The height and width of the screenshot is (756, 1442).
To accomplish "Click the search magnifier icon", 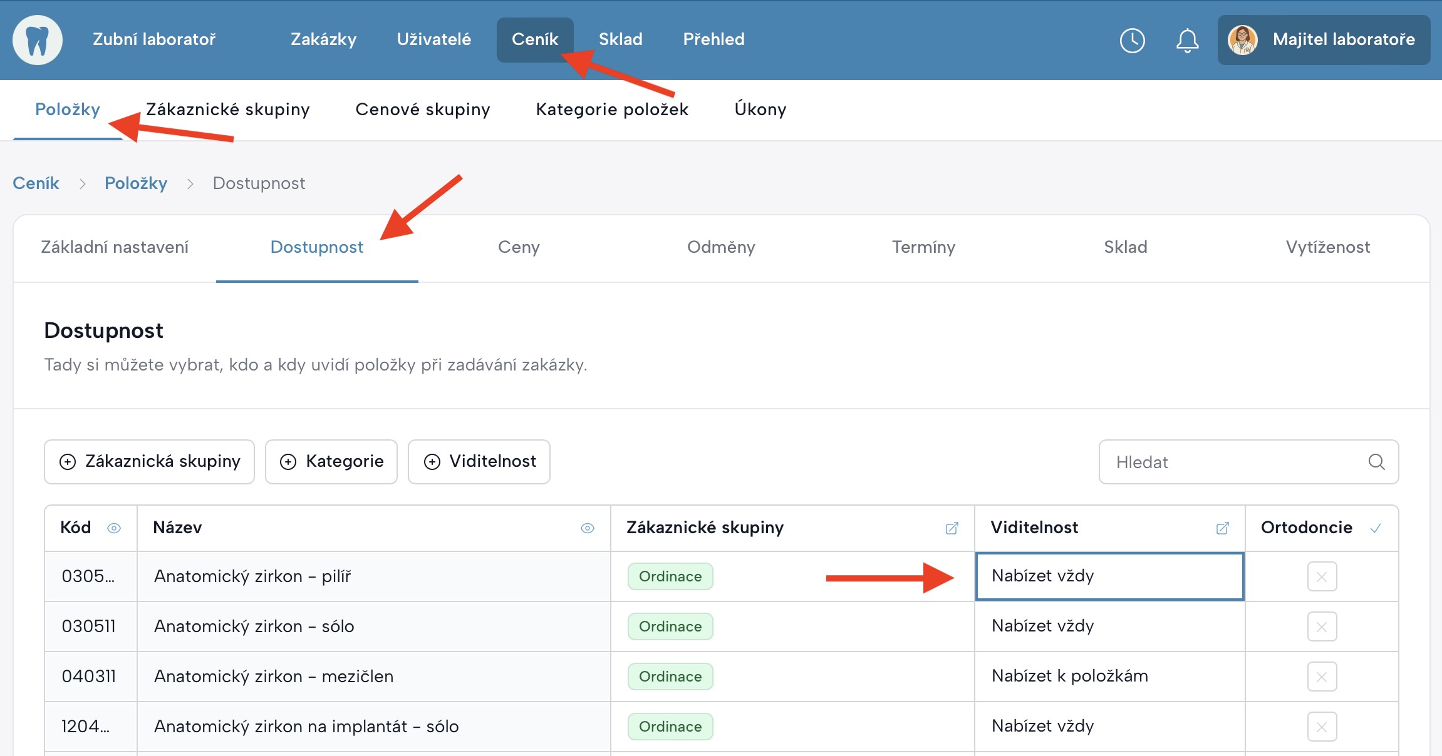I will (1376, 462).
